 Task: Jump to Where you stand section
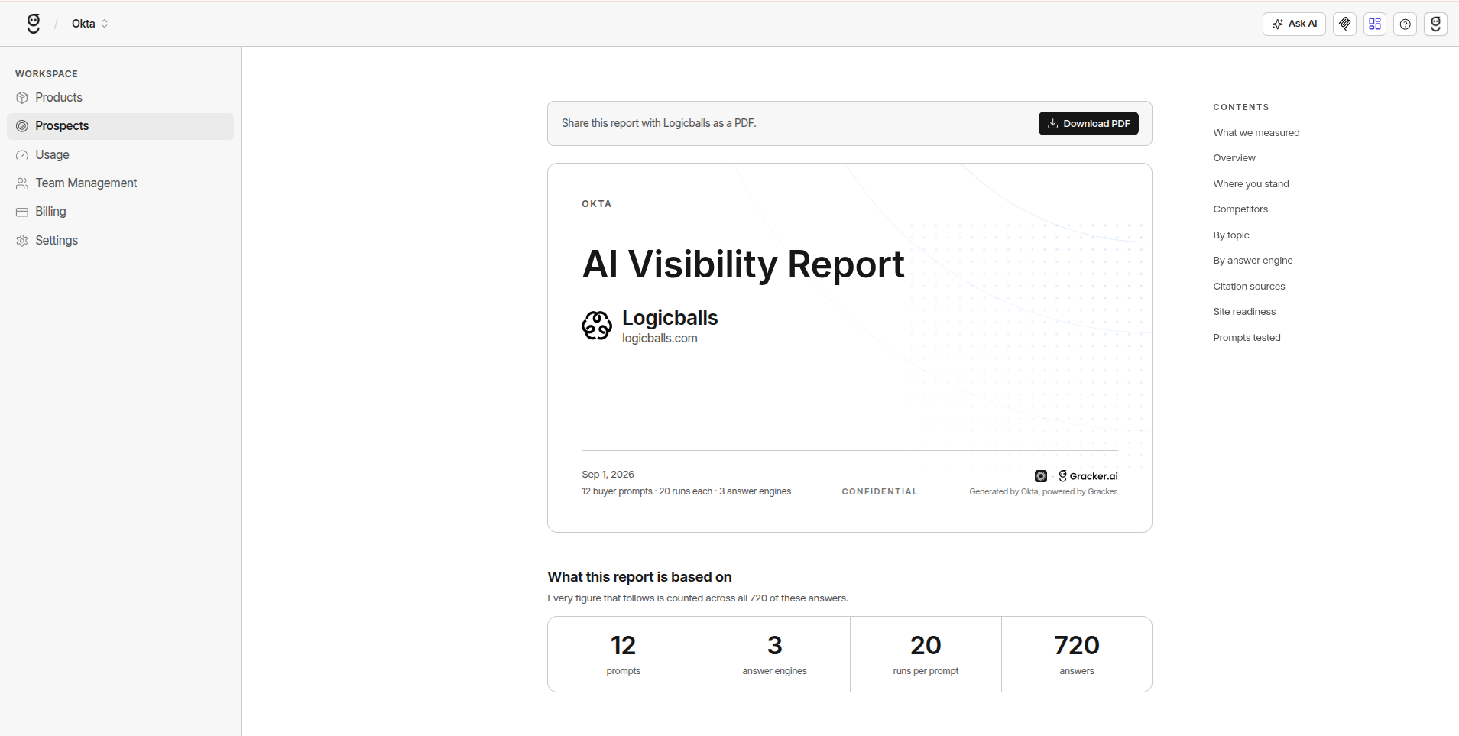[x=1250, y=184]
